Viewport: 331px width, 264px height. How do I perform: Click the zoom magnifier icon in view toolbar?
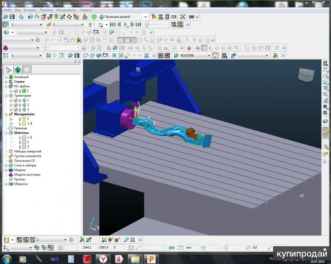(326, 94)
